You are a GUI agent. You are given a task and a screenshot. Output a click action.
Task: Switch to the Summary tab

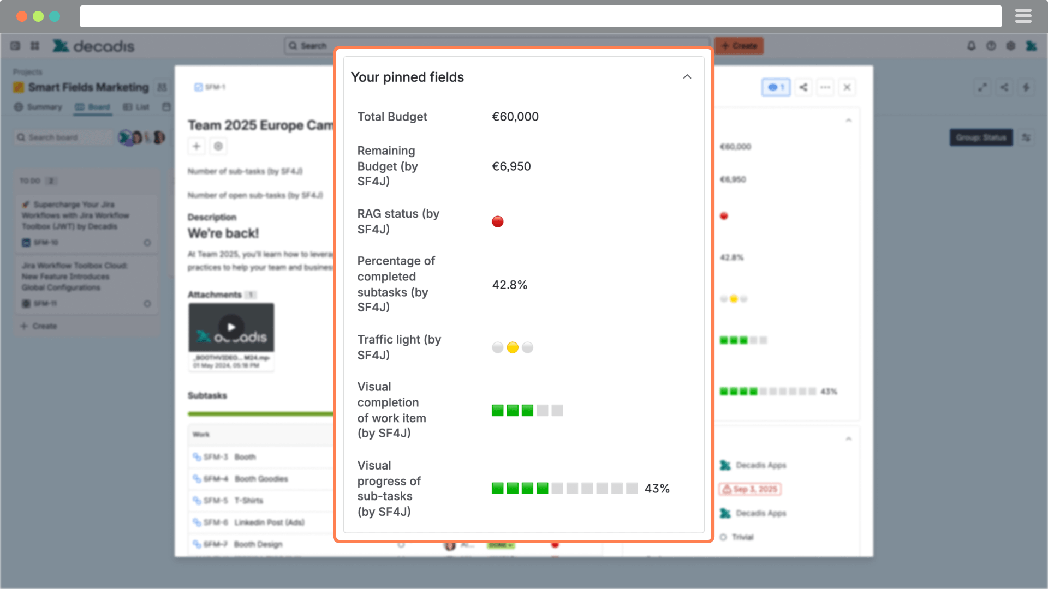[x=38, y=107]
